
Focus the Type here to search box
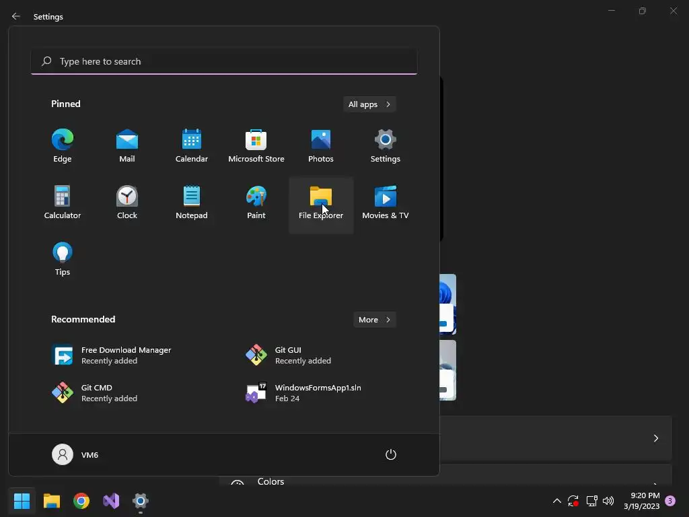coord(224,61)
